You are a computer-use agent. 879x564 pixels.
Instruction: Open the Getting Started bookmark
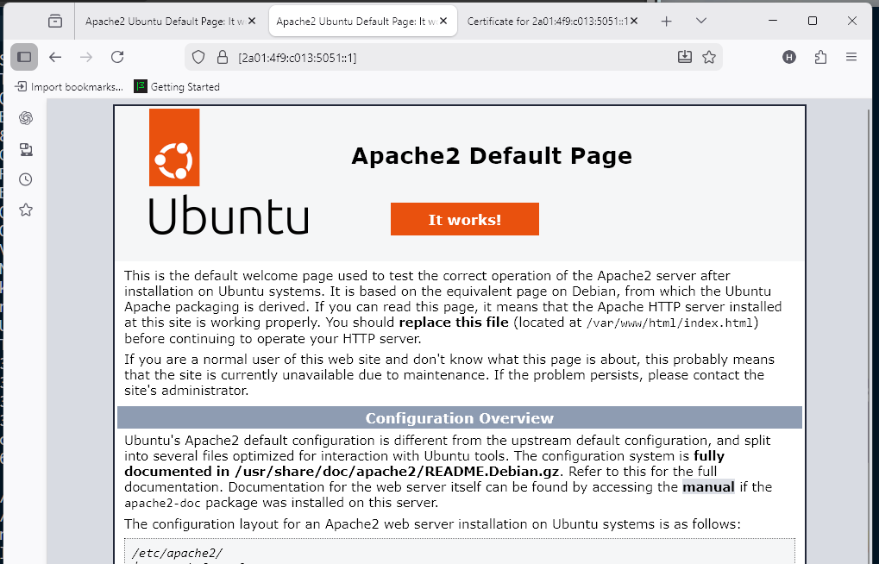(177, 87)
